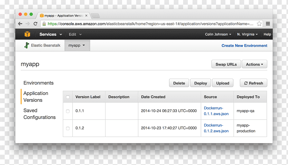Image resolution: width=288 pixels, height=165 pixels.
Task: Click the Swap URLs button
Action: click(x=226, y=64)
